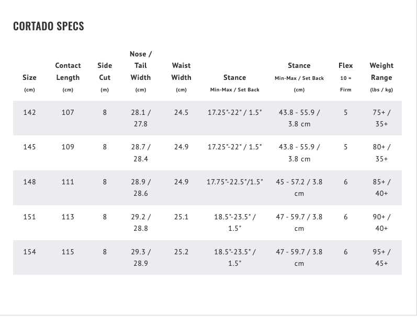Click the 24.5 waist width value
417x317 pixels.
tap(181, 112)
